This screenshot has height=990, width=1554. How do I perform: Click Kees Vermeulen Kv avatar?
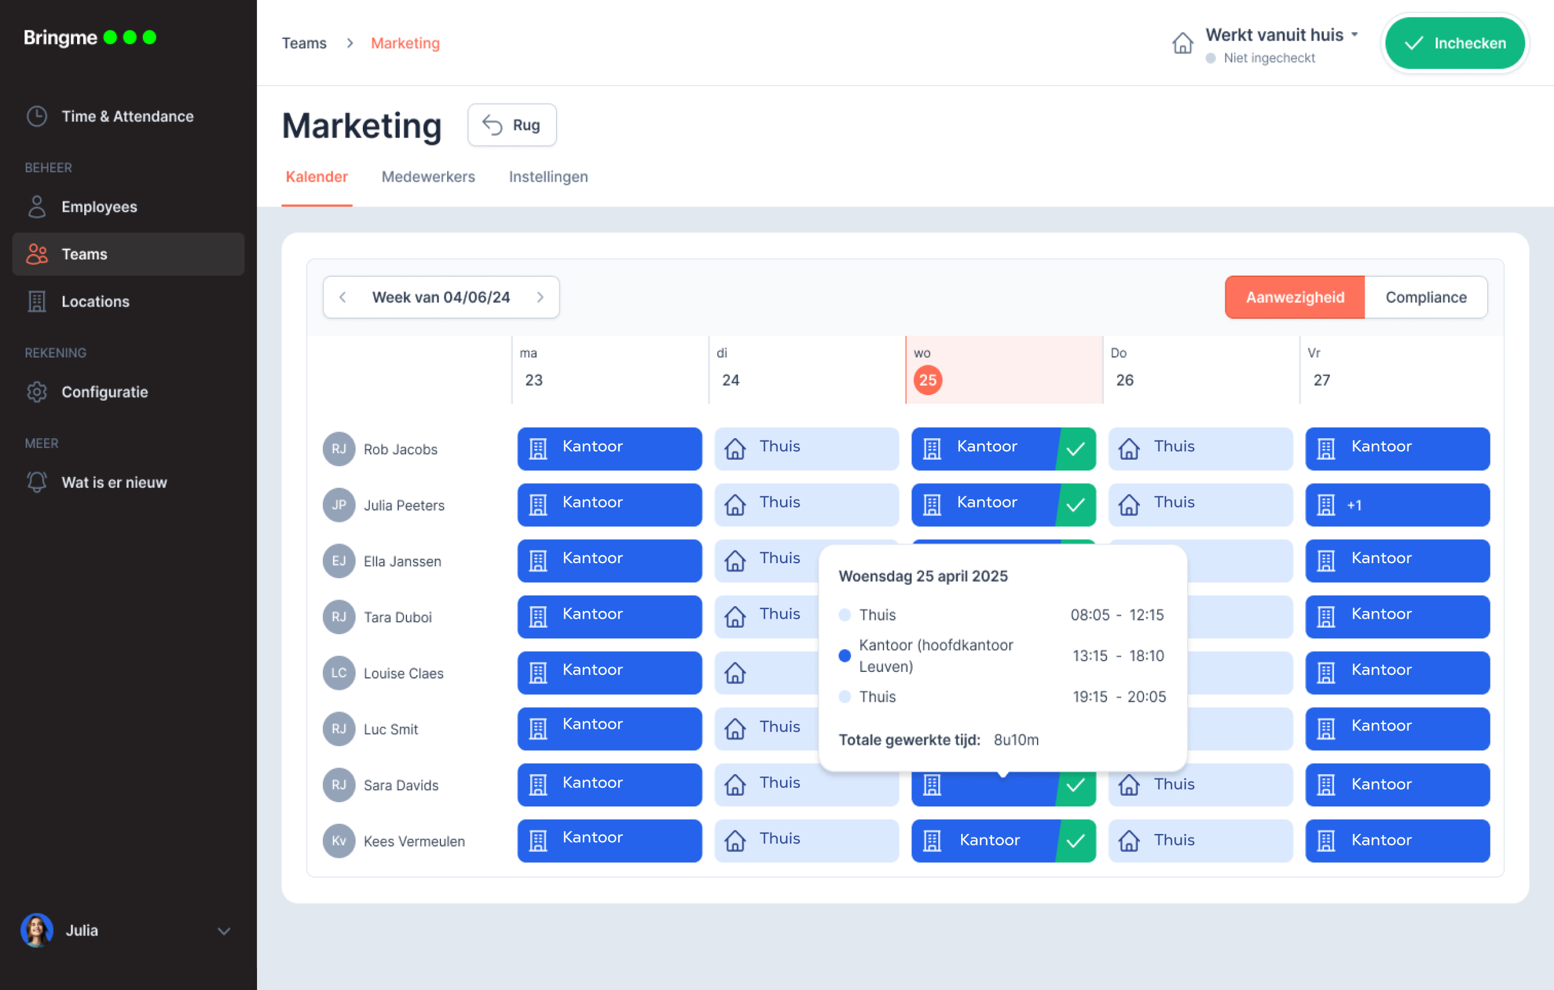pos(339,841)
